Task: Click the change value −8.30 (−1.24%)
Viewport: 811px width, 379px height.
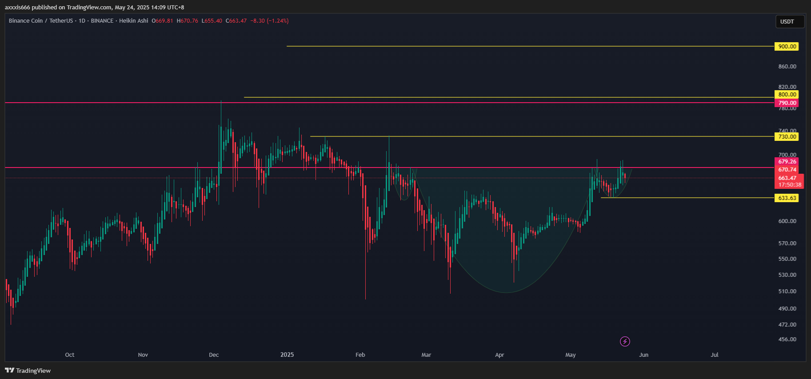Action: [269, 21]
